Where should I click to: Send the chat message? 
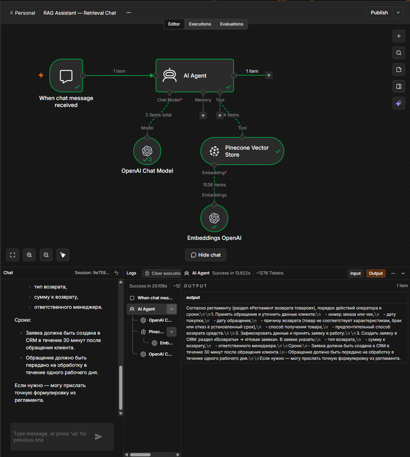(99, 436)
